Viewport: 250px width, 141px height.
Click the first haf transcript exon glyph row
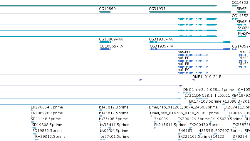coord(197,19)
